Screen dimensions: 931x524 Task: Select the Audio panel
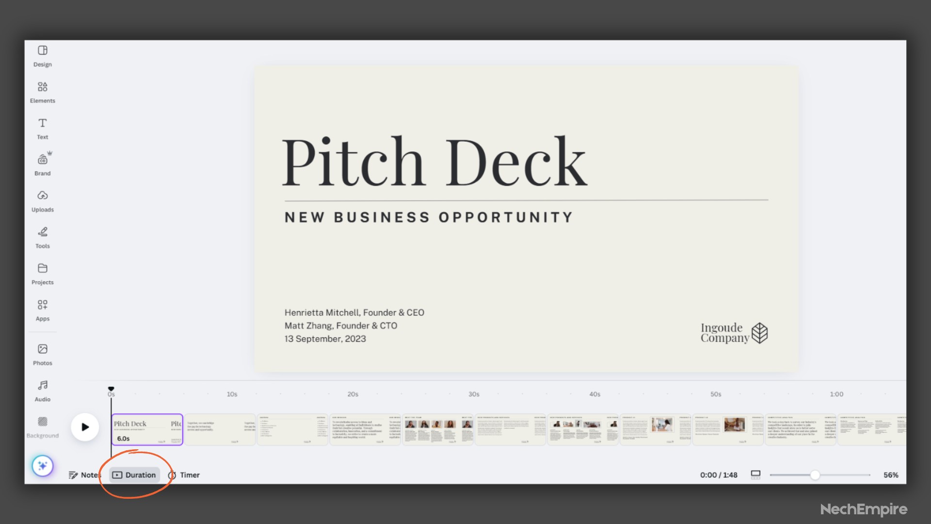[42, 391]
